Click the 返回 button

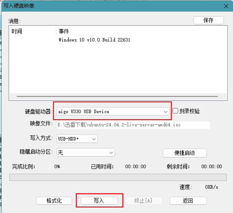coord(188,201)
